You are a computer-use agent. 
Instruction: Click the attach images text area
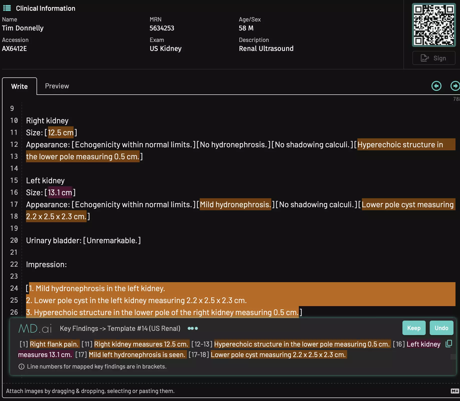pyautogui.click(x=90, y=391)
